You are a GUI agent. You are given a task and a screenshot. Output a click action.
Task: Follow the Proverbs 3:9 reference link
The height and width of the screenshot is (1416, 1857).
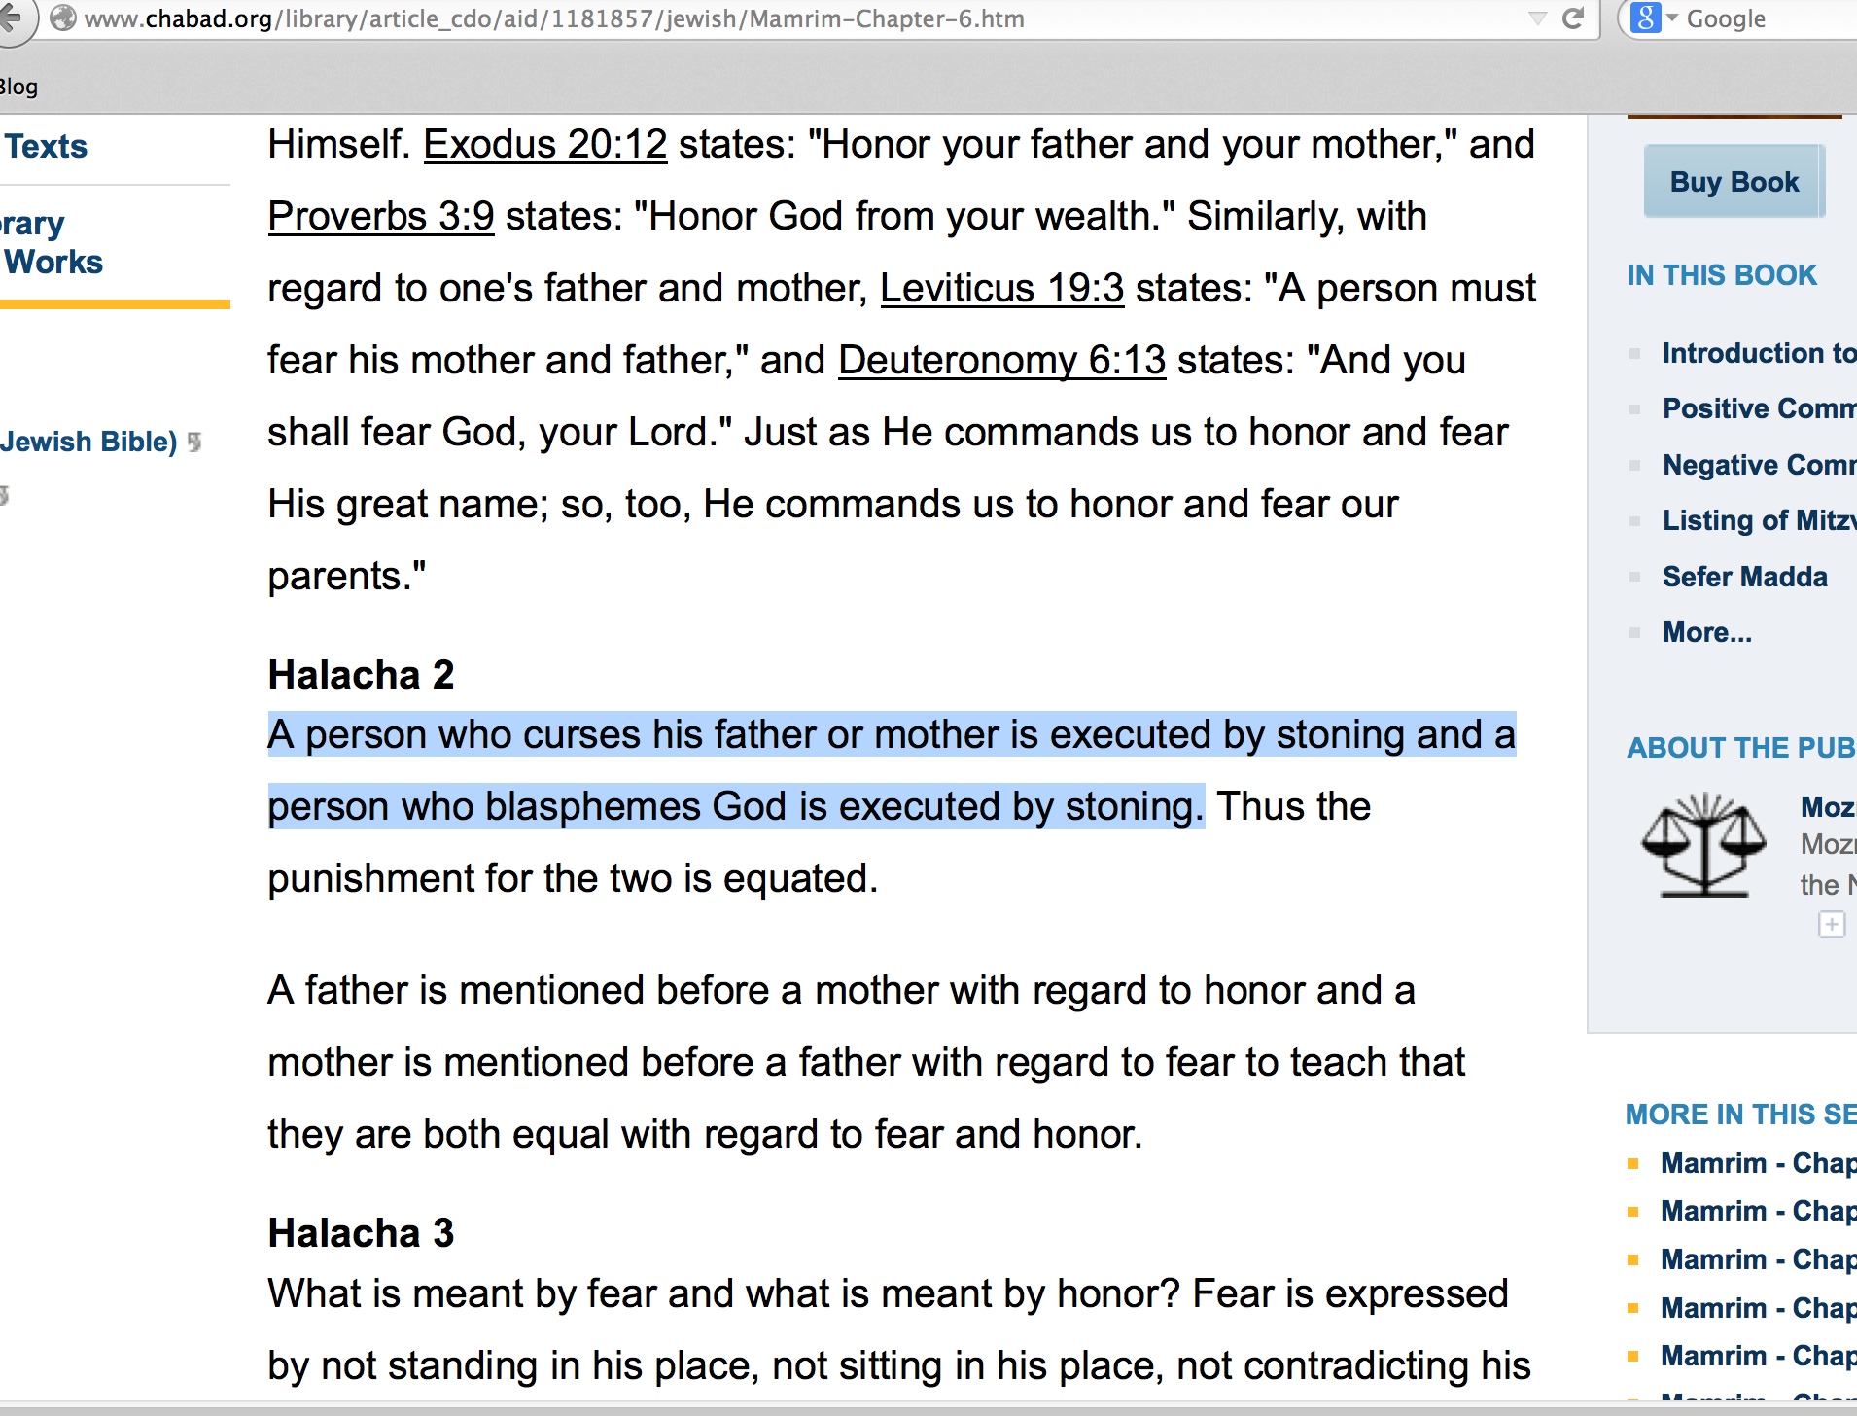[x=381, y=217]
